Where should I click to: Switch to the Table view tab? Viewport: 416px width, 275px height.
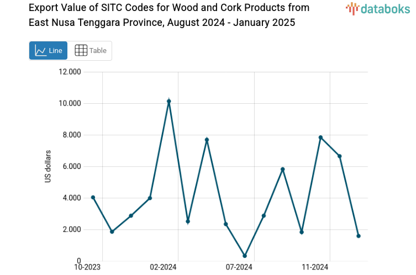[x=90, y=51]
